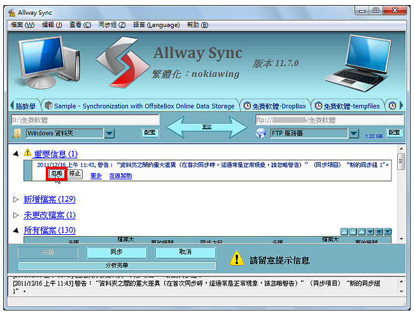Viewport: 415px width, 313px height.
Task: Open the 幫助 (B) menu
Action: tap(197, 25)
